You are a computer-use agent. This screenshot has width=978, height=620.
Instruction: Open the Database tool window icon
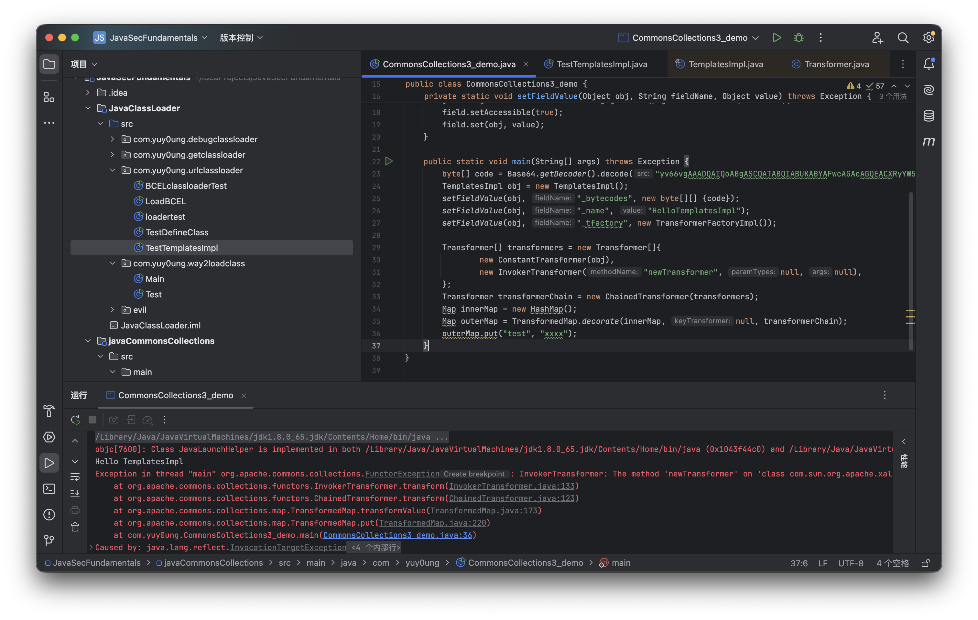929,116
